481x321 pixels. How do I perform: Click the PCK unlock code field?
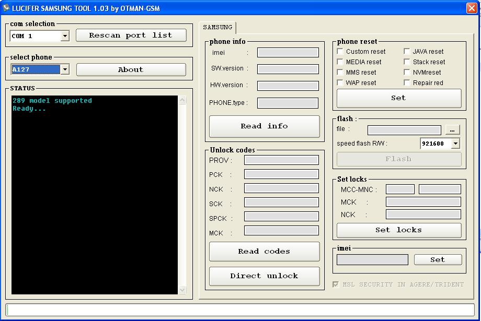tap(281, 174)
